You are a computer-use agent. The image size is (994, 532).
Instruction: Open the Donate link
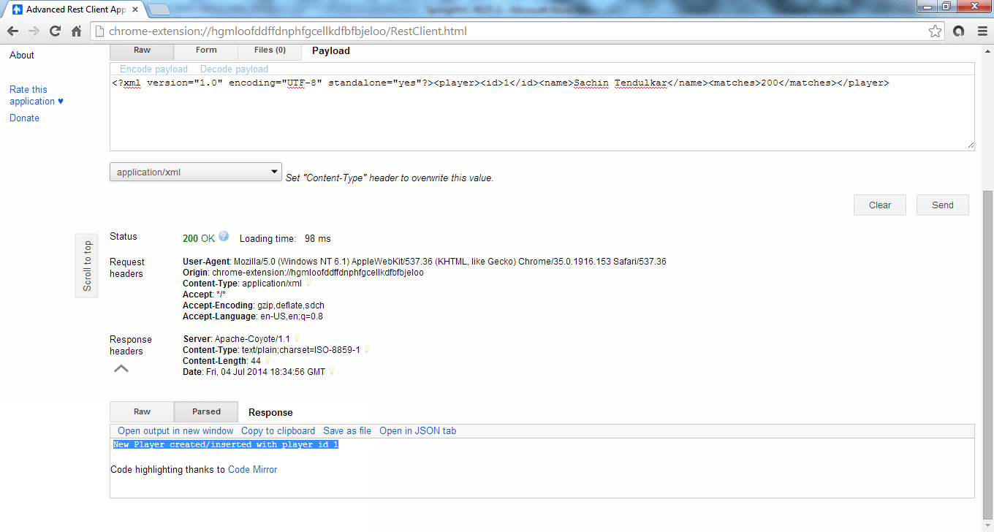coord(24,118)
